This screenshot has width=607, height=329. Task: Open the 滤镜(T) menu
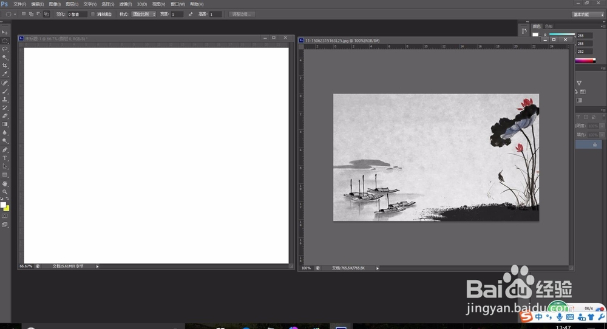coord(126,4)
